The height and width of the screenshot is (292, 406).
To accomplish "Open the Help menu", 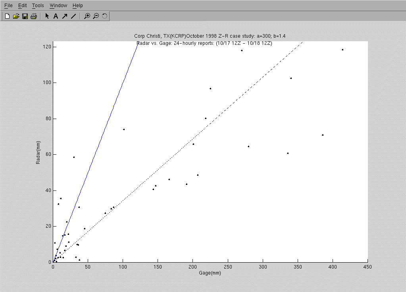I will click(x=77, y=6).
